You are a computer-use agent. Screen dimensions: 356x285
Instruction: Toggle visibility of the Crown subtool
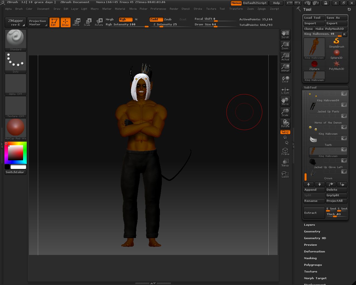[344, 171]
